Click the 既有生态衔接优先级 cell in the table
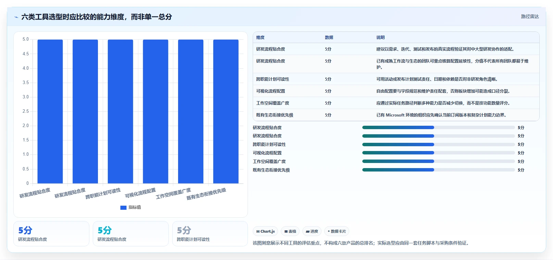Image resolution: width=553 pixels, height=260 pixels. coord(275,115)
